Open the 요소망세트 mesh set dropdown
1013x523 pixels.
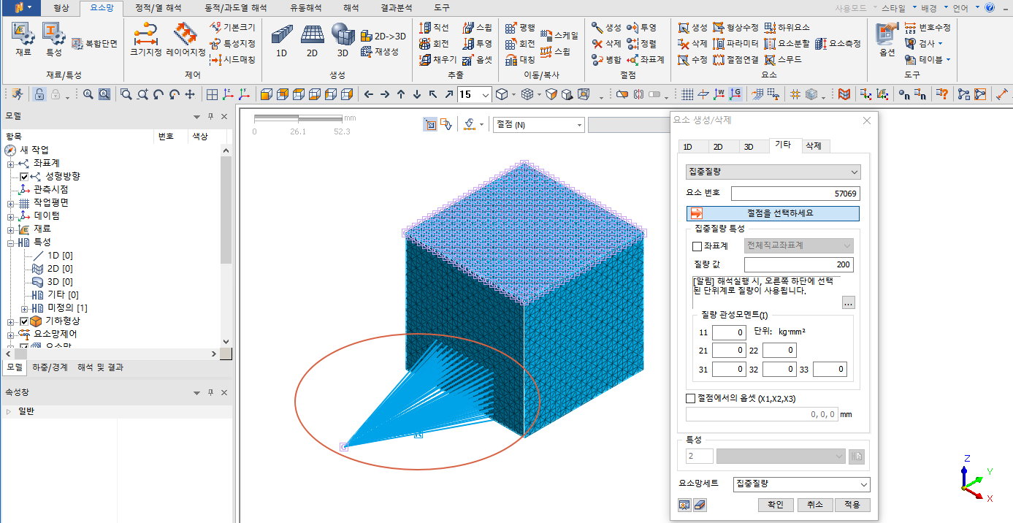(x=801, y=484)
